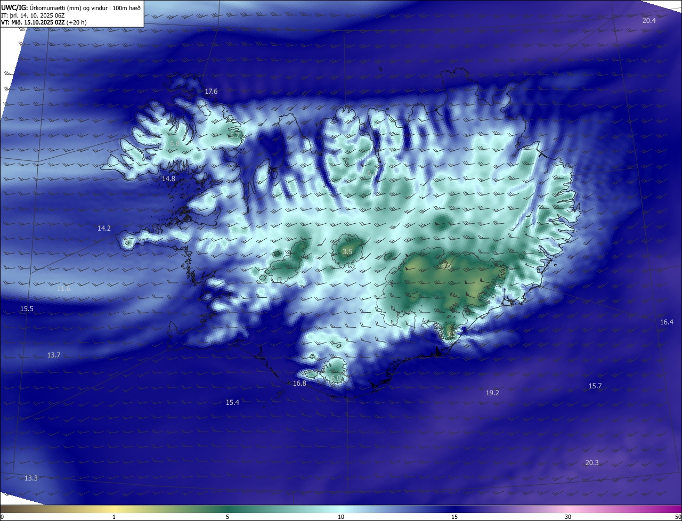Click the 19.2 value label
The height and width of the screenshot is (521, 682).
(492, 393)
